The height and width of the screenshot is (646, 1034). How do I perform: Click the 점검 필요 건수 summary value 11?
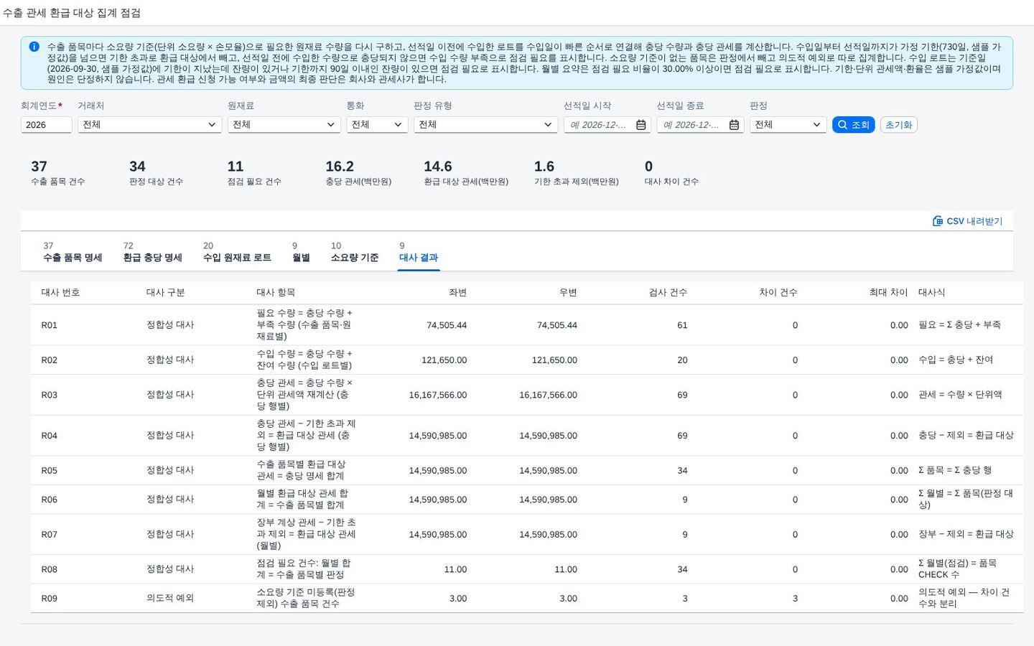click(x=236, y=167)
